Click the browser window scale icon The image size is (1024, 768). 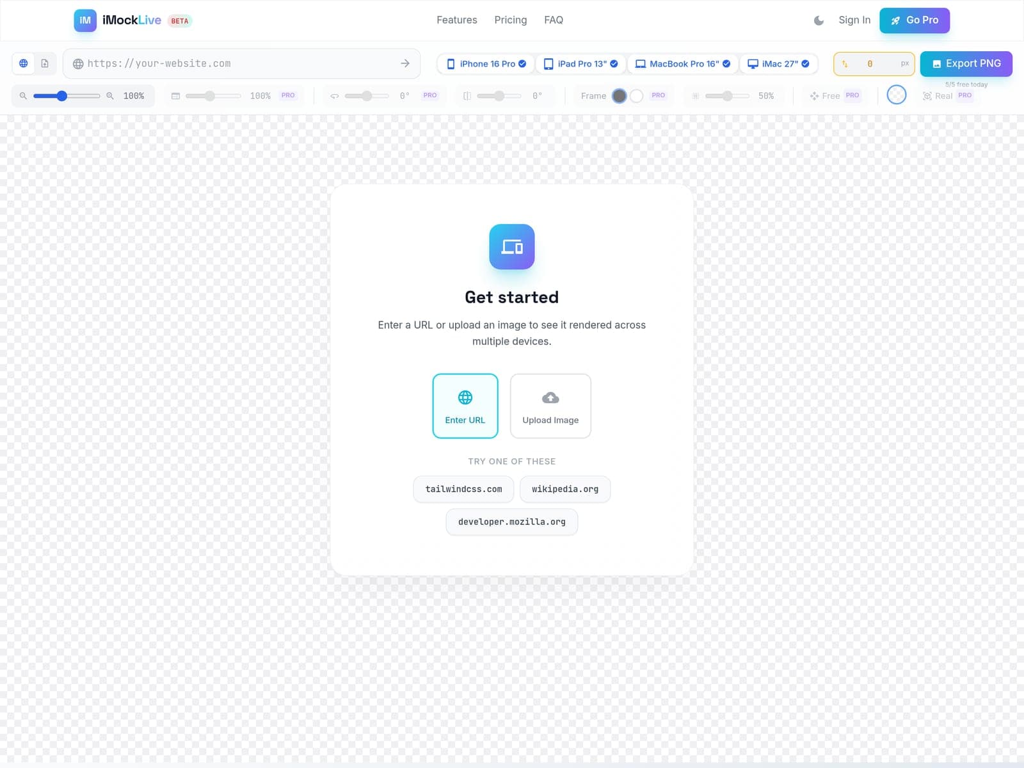[175, 96]
